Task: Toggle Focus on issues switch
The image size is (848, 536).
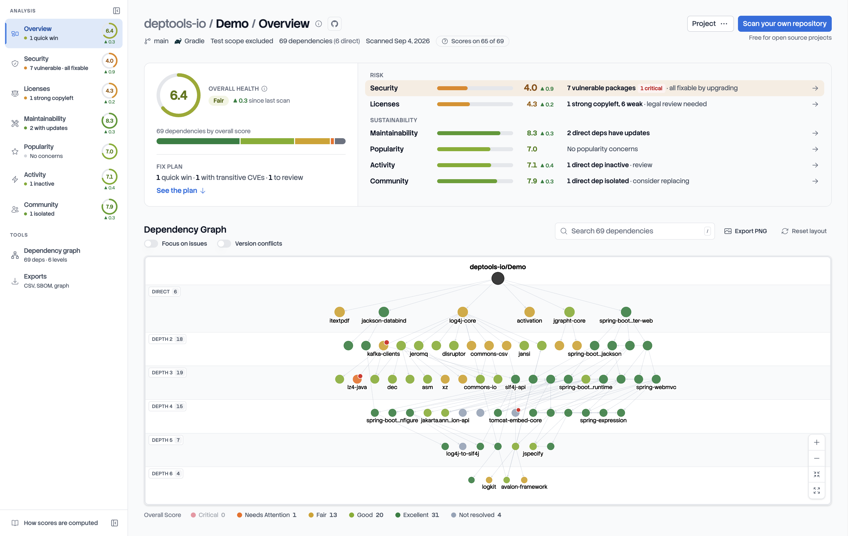Action: (151, 244)
